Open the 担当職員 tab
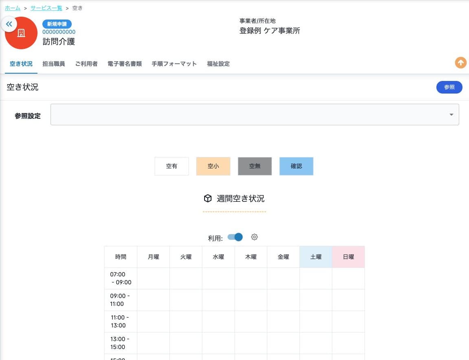This screenshot has width=469, height=360. [53, 64]
